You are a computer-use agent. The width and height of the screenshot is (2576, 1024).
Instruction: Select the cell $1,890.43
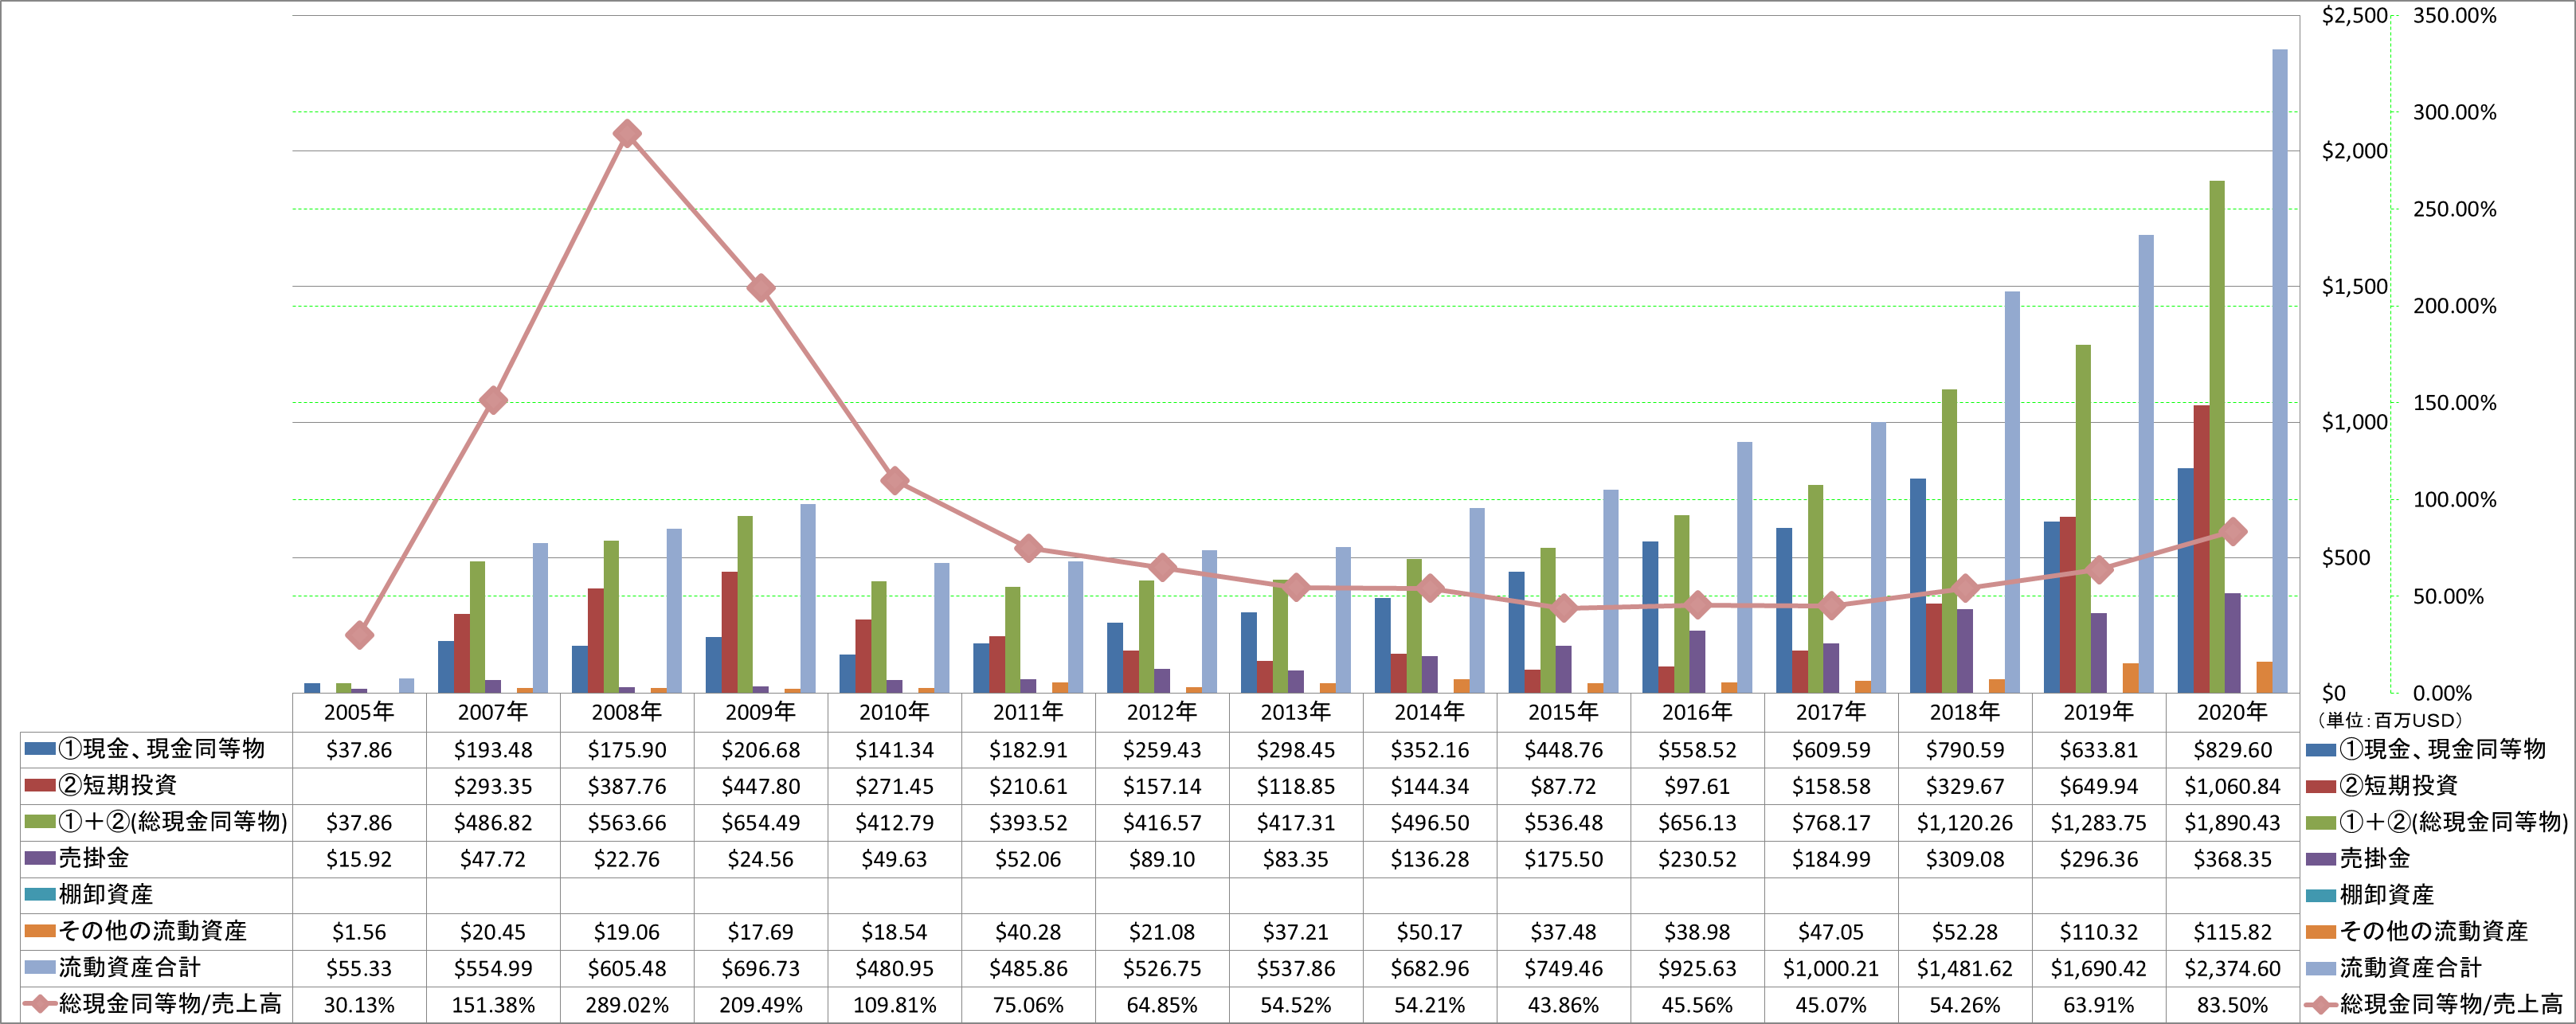point(2232,823)
